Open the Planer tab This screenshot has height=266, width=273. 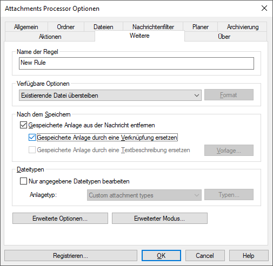pos(201,27)
